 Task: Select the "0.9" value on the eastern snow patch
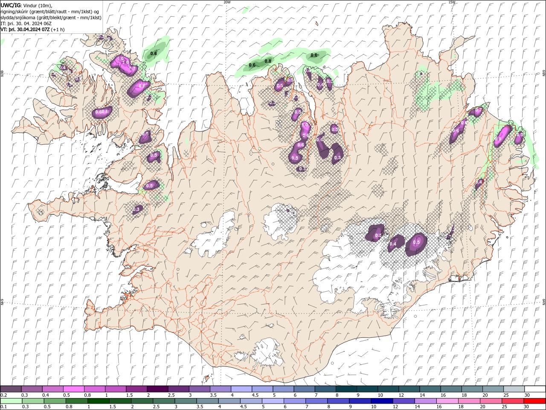pyautogui.click(x=498, y=139)
